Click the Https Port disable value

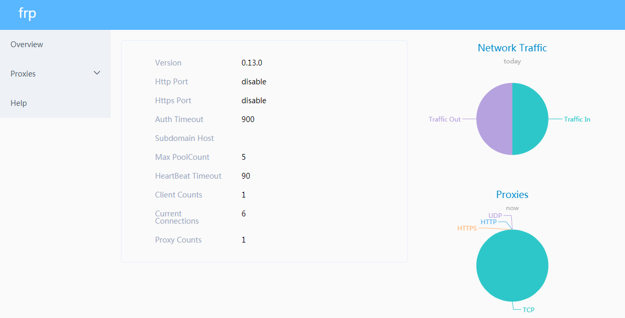[254, 101]
